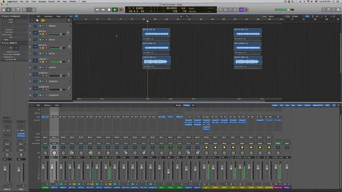Click the master volume slider in control bar
342x192 pixels.
click(x=284, y=10)
